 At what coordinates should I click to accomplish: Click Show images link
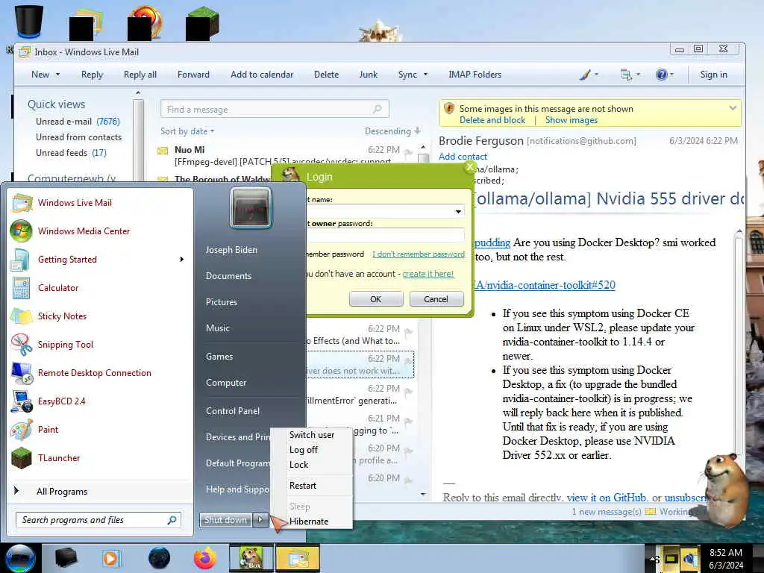[x=571, y=120]
